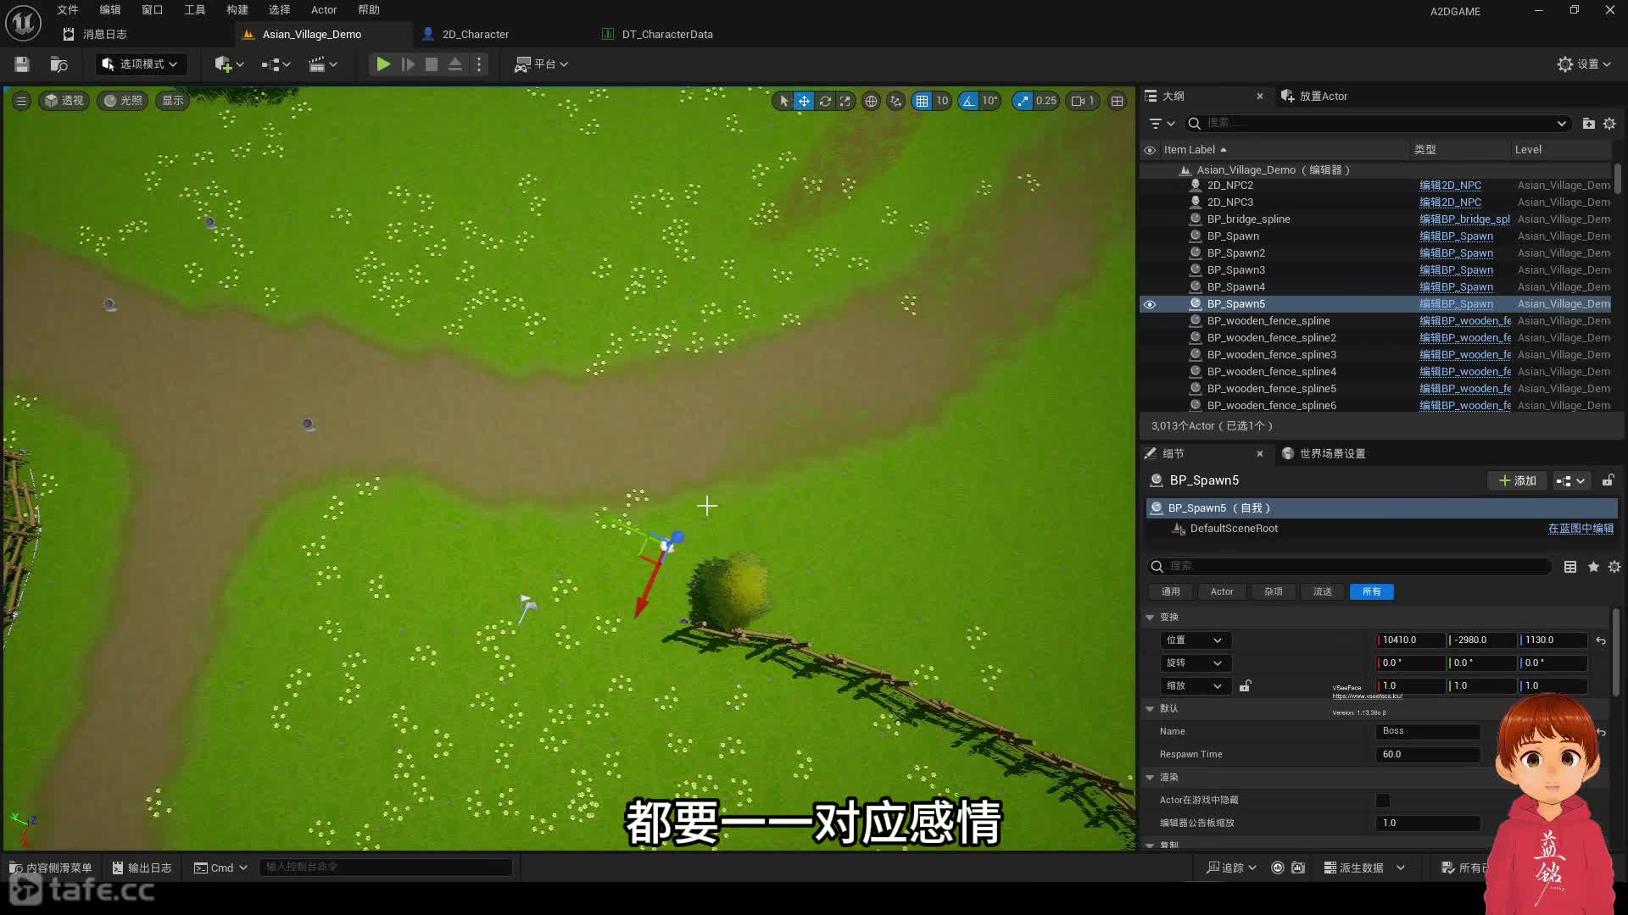Image resolution: width=1628 pixels, height=915 pixels.
Task: Open the 显示 show flags menu
Action: [x=173, y=101]
